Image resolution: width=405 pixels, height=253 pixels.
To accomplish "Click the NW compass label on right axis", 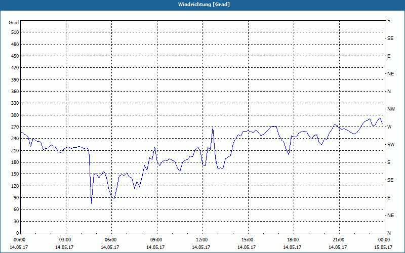I will [x=390, y=109].
